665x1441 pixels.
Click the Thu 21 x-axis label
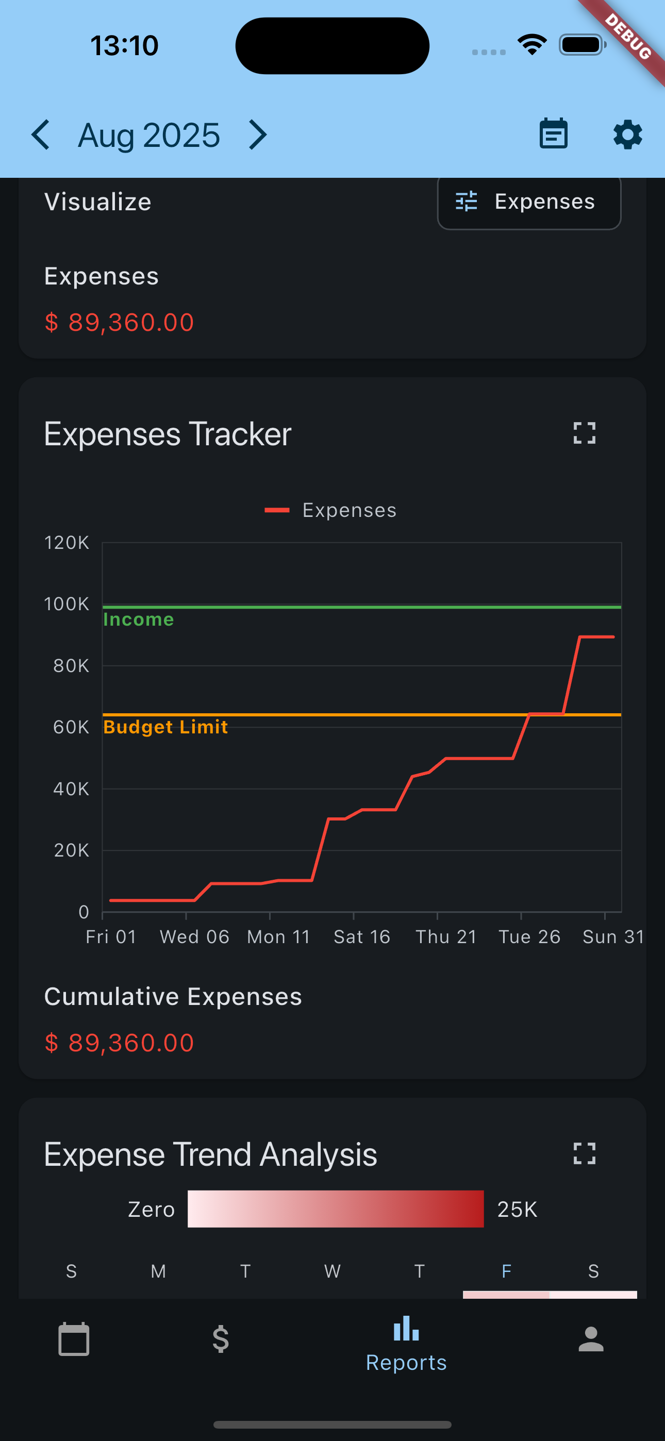[446, 937]
